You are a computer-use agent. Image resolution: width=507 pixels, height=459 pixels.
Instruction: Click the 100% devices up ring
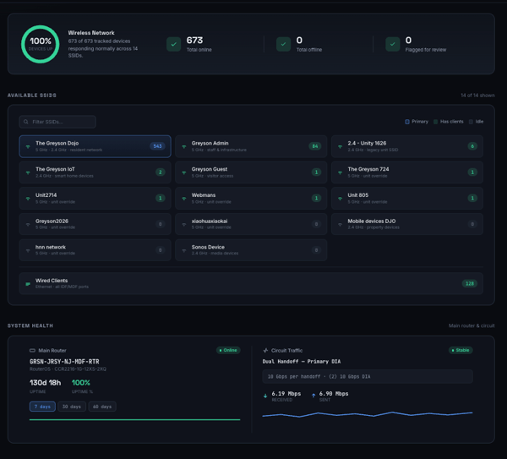click(41, 44)
